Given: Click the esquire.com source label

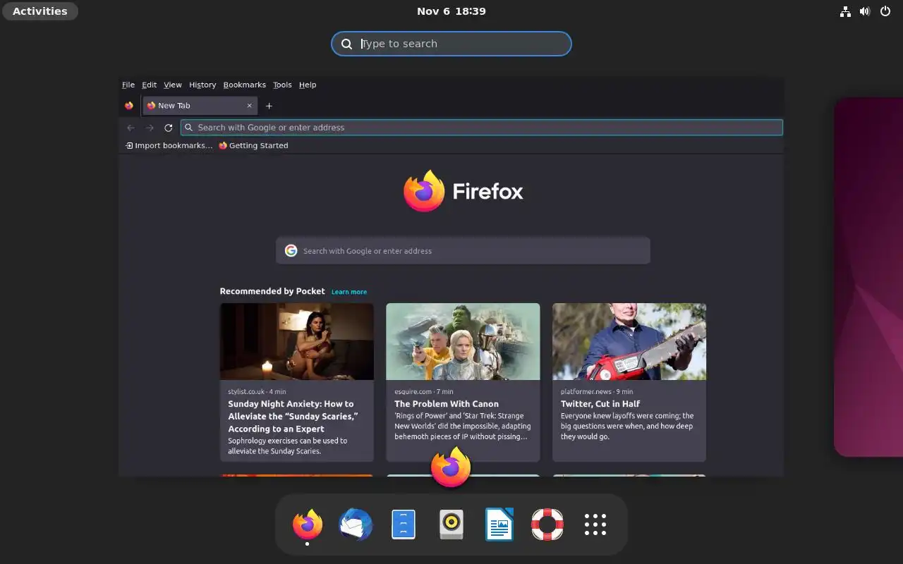Looking at the screenshot, I should (424, 391).
